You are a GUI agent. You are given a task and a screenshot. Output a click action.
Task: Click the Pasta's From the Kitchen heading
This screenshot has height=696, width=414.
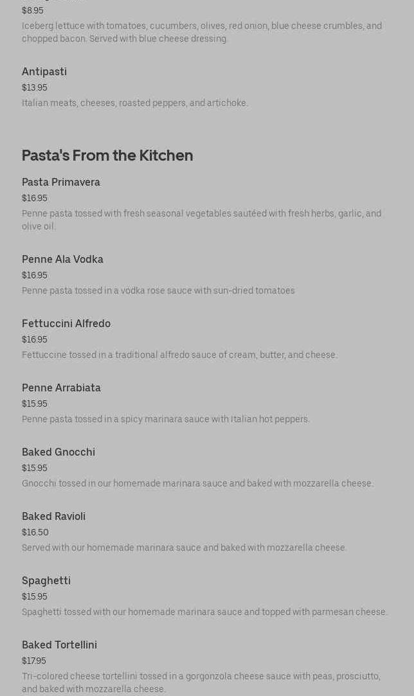tap(107, 156)
